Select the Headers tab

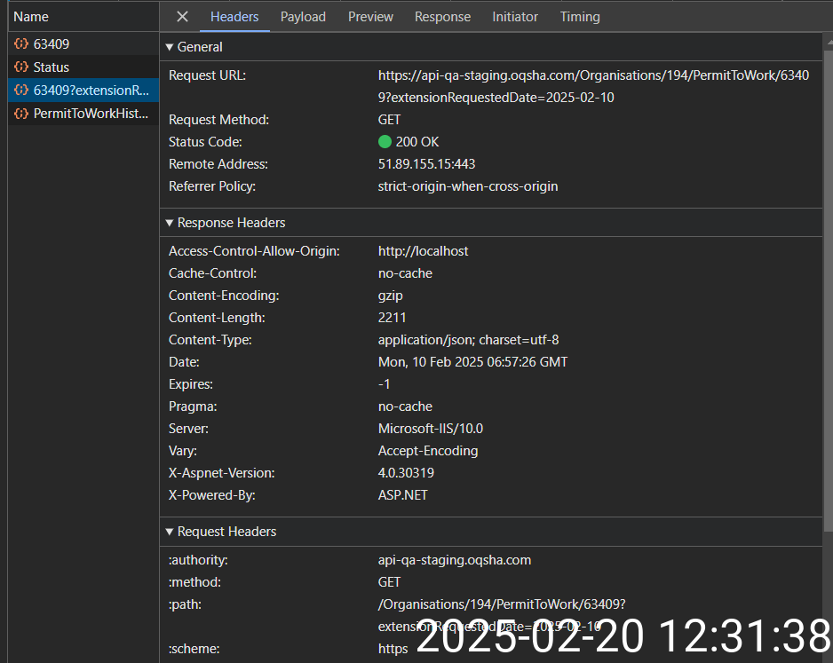pos(234,17)
